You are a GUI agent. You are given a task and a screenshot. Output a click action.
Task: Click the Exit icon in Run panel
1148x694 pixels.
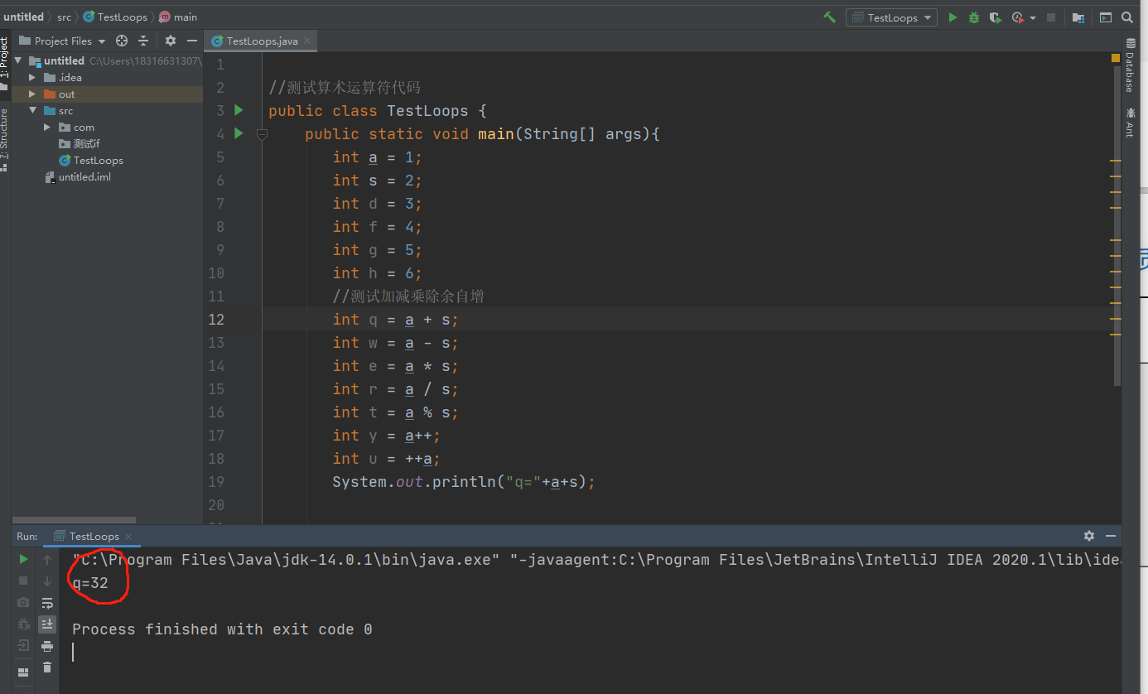click(x=23, y=645)
